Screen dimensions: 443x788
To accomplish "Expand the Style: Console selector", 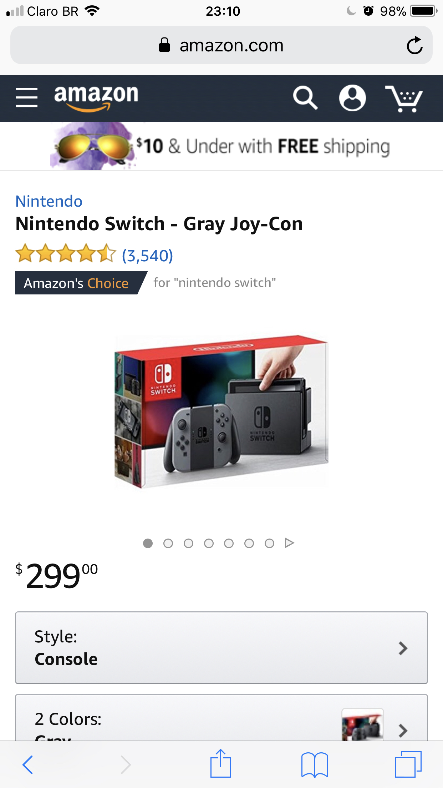I will [x=221, y=648].
